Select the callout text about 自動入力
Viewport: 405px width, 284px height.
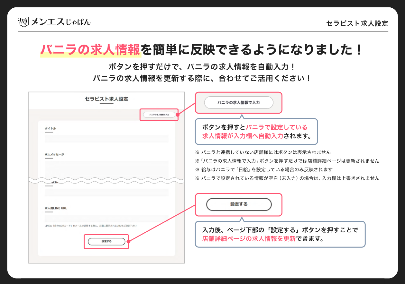(x=256, y=132)
